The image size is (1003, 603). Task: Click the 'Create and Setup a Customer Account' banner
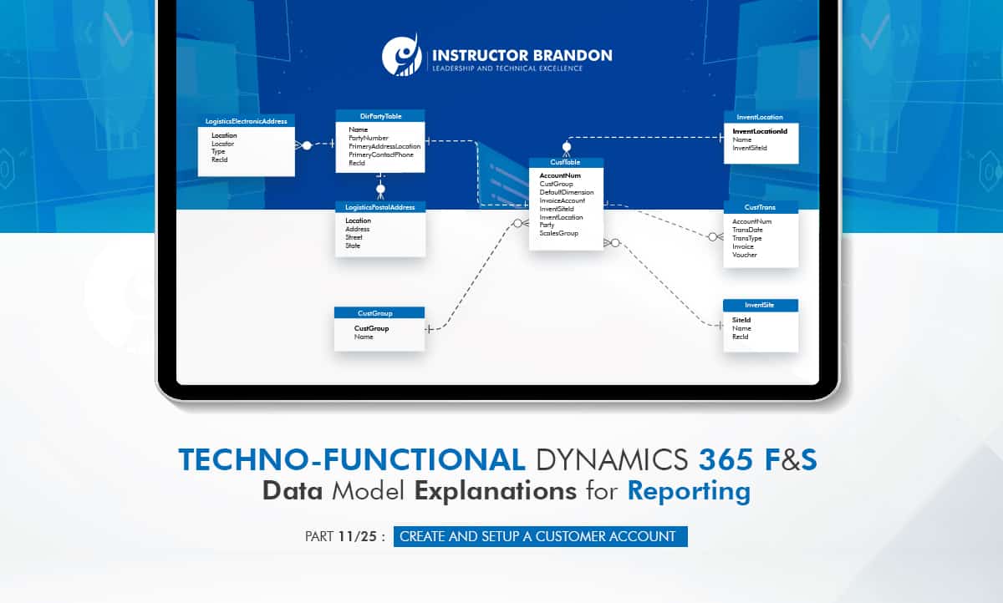pyautogui.click(x=539, y=537)
